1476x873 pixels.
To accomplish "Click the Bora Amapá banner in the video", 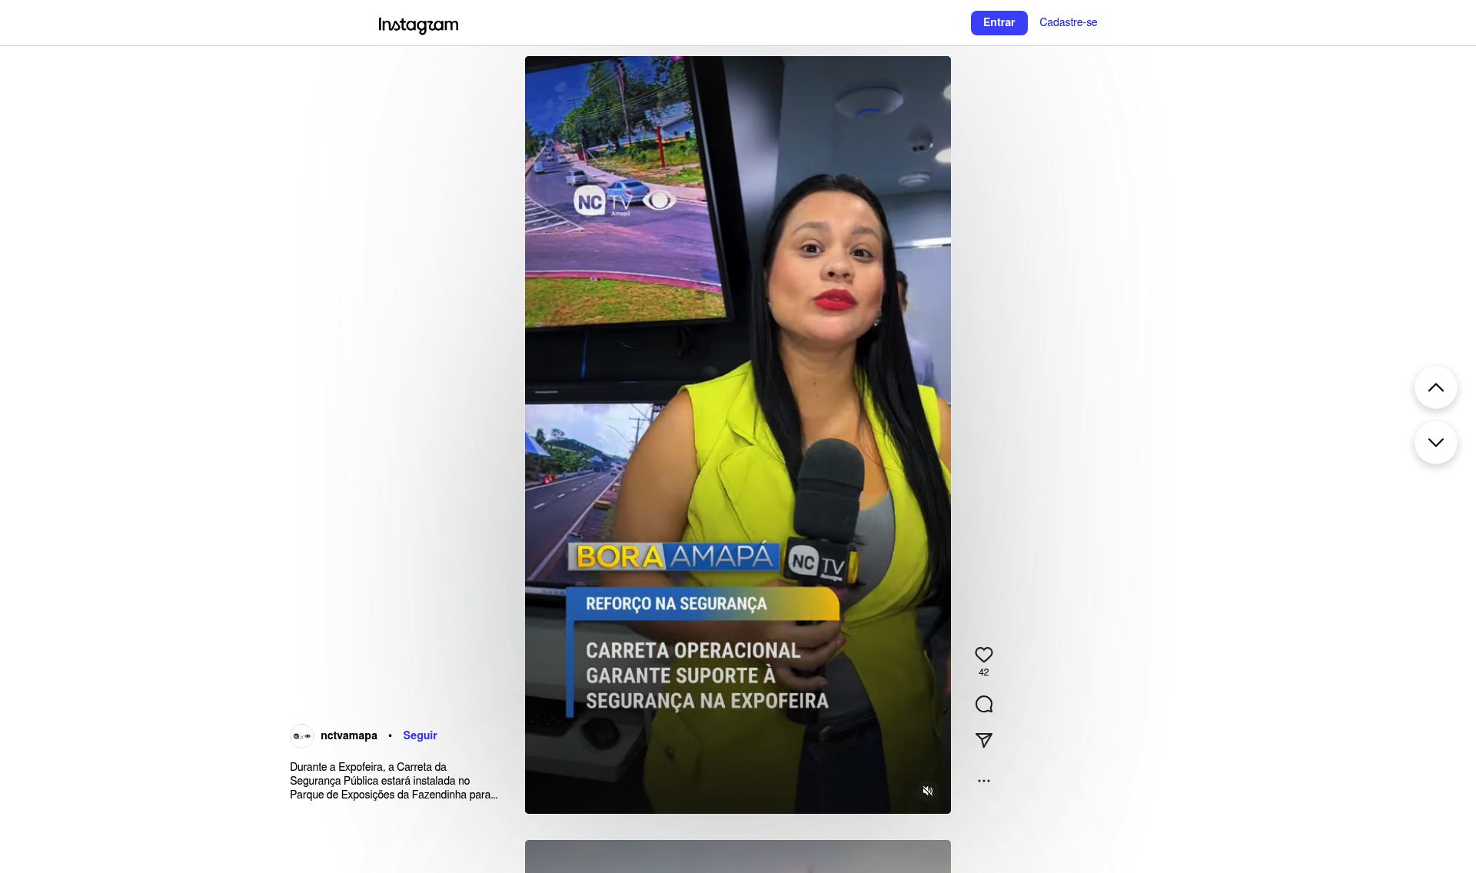I will tap(673, 556).
